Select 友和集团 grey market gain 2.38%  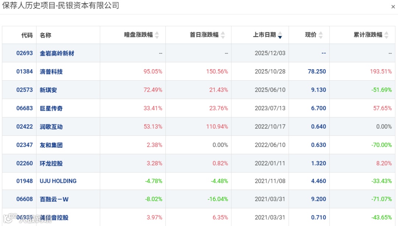(154, 145)
